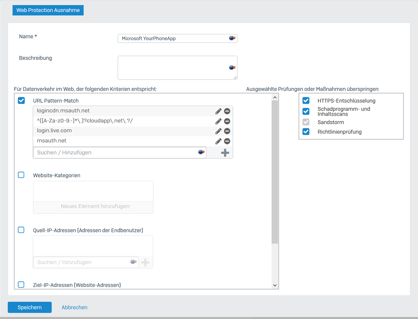The image size is (418, 319).
Task: Edit the login.live.com URL entry
Action: (x=218, y=131)
